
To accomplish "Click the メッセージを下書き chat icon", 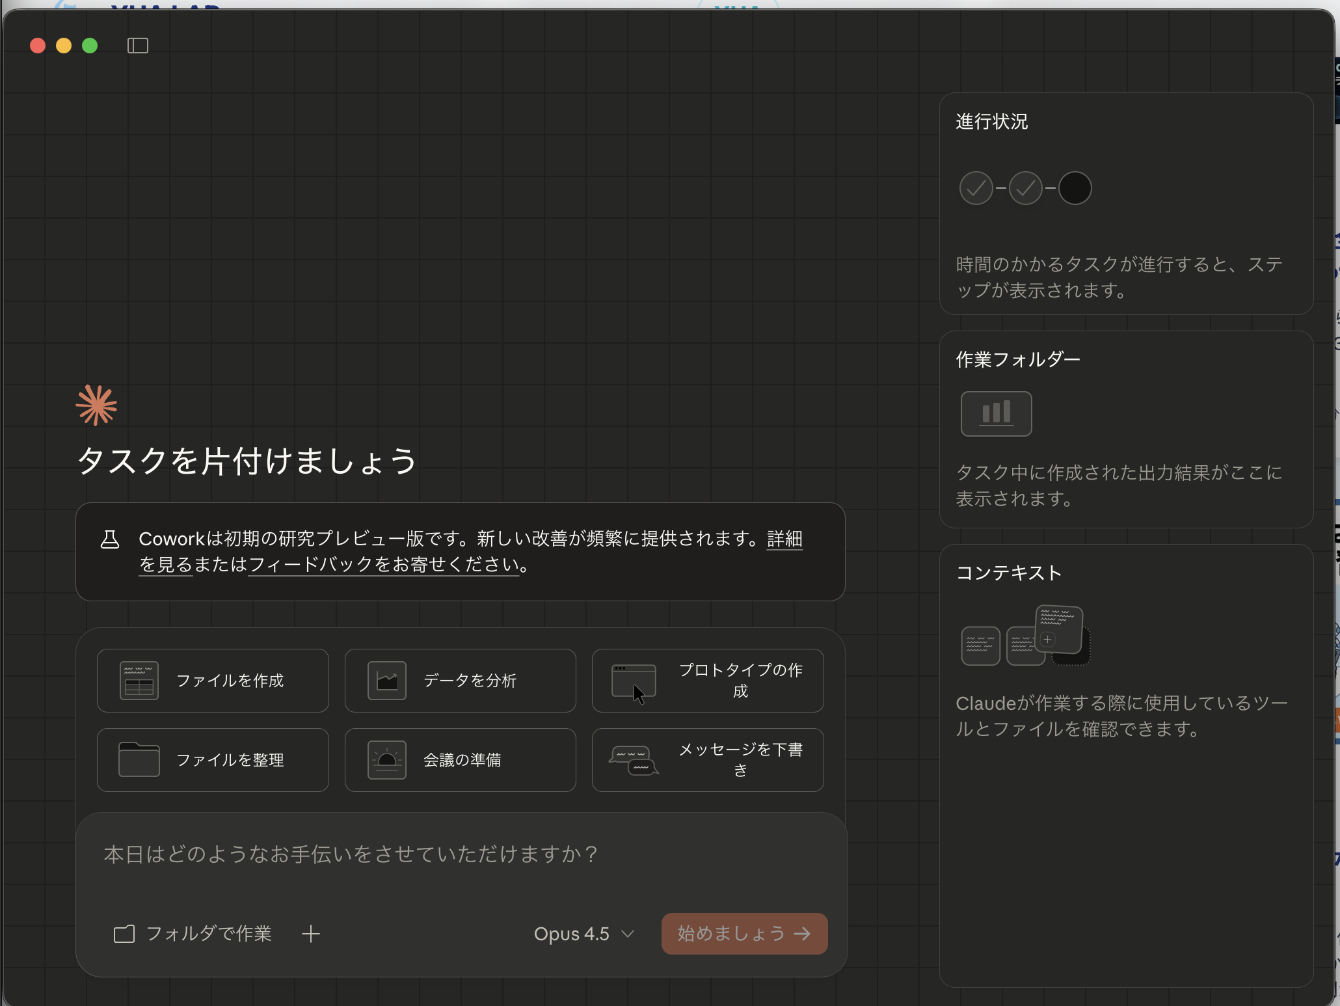I will [x=634, y=759].
